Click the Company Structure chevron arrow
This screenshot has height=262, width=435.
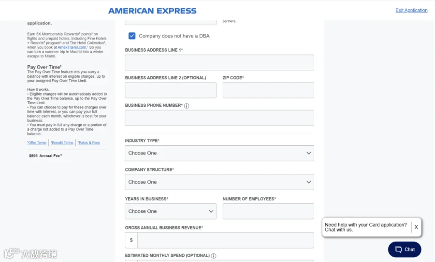tap(308, 182)
